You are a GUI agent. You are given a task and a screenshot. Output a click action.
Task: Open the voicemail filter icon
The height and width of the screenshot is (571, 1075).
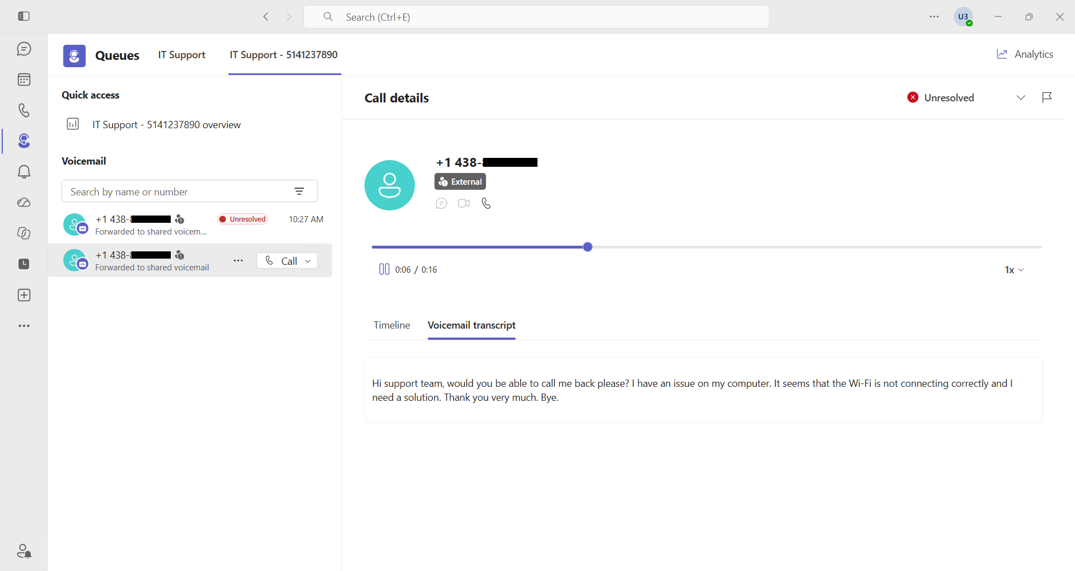coord(300,191)
